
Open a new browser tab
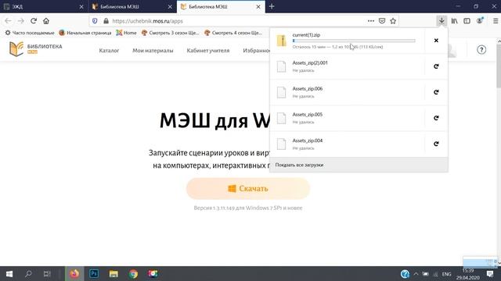(x=272, y=6)
